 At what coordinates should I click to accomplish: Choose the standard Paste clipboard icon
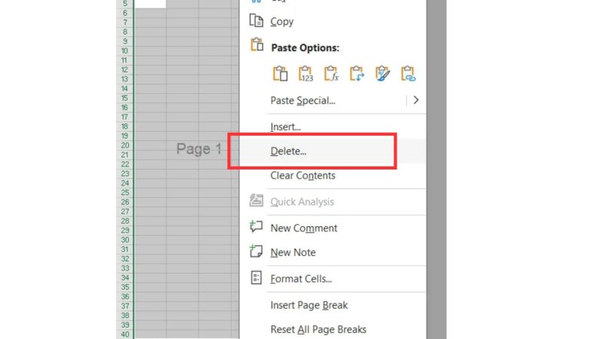280,73
